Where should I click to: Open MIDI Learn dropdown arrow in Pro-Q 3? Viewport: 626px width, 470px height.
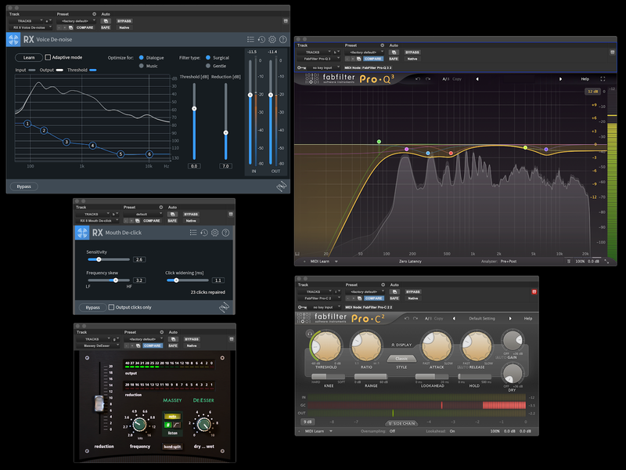click(x=336, y=262)
